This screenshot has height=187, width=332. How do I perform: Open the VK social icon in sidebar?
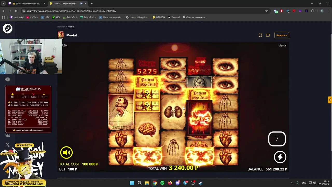pos(8,136)
